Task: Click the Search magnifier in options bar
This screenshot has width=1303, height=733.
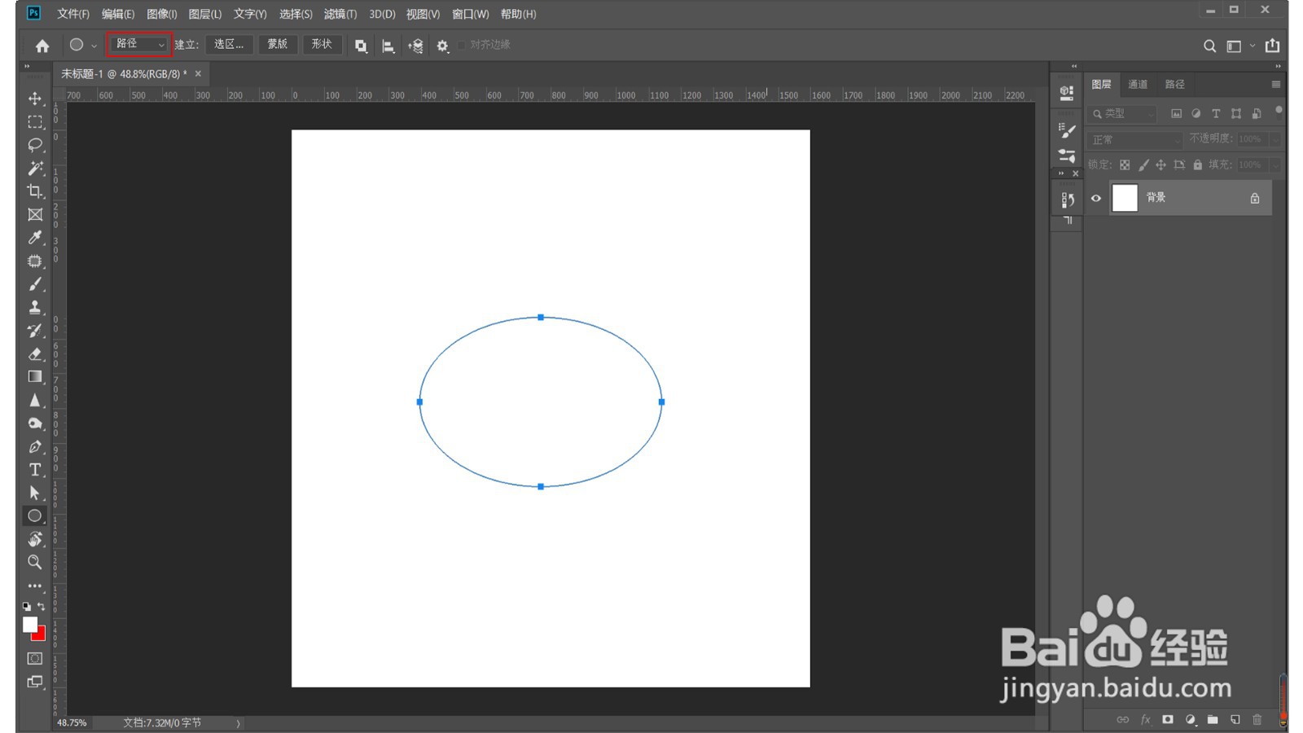Action: tap(1209, 46)
